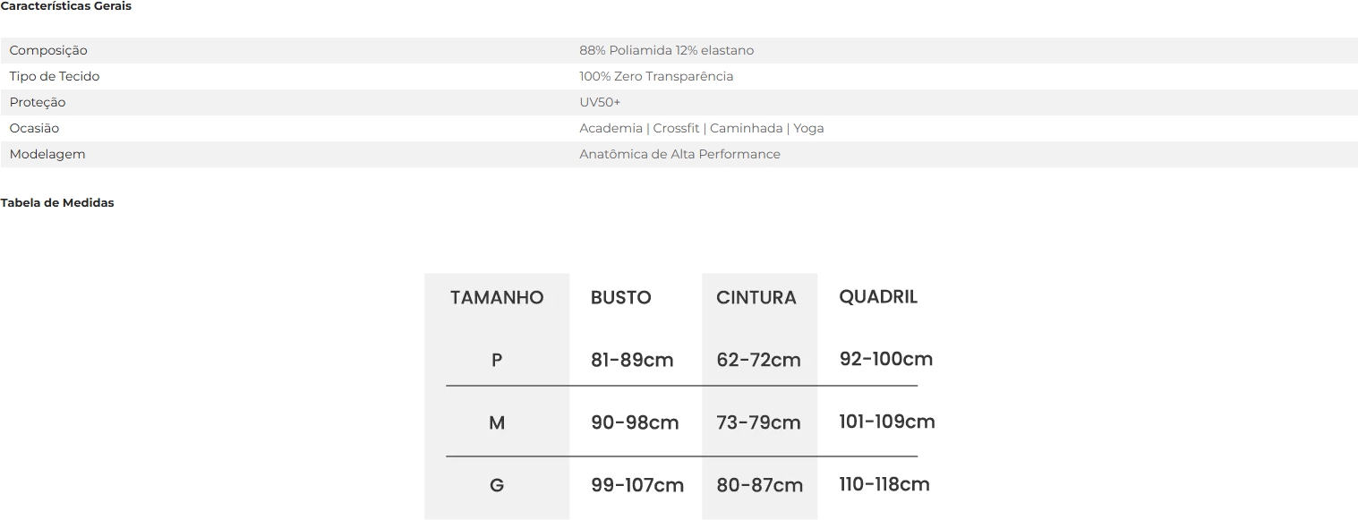Click the Academia | Crossfit | Caminhada | Yoga text

(x=702, y=129)
